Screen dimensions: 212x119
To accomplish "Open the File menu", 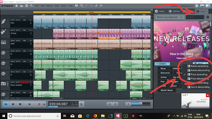I will point(37,6).
